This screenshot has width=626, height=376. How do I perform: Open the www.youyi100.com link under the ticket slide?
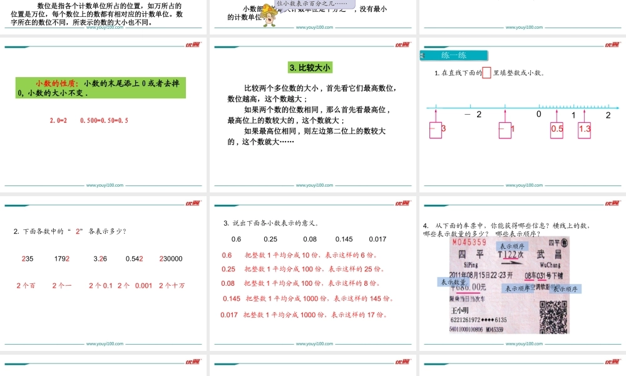(524, 343)
